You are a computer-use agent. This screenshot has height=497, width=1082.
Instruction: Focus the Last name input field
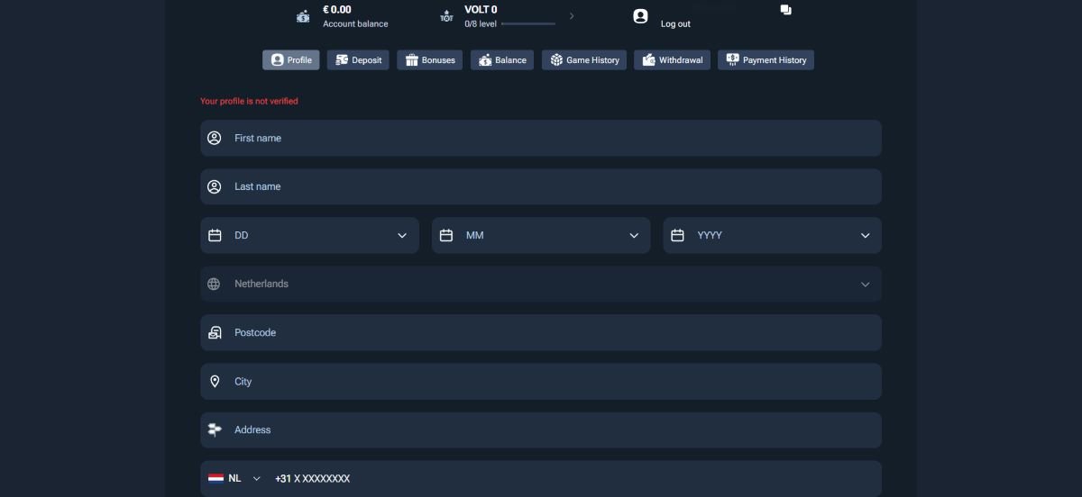pos(541,186)
